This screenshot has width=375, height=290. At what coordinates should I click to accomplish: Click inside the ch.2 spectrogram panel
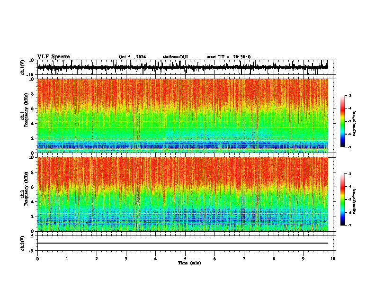coord(183,194)
